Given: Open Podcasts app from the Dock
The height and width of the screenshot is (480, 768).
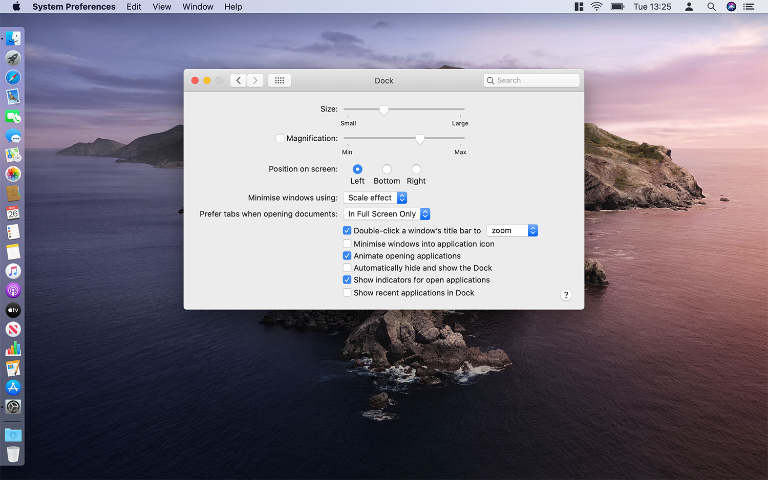Looking at the screenshot, I should pos(13,291).
